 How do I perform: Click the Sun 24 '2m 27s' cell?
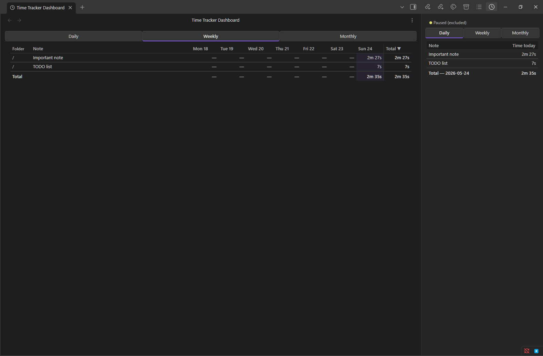click(370, 58)
